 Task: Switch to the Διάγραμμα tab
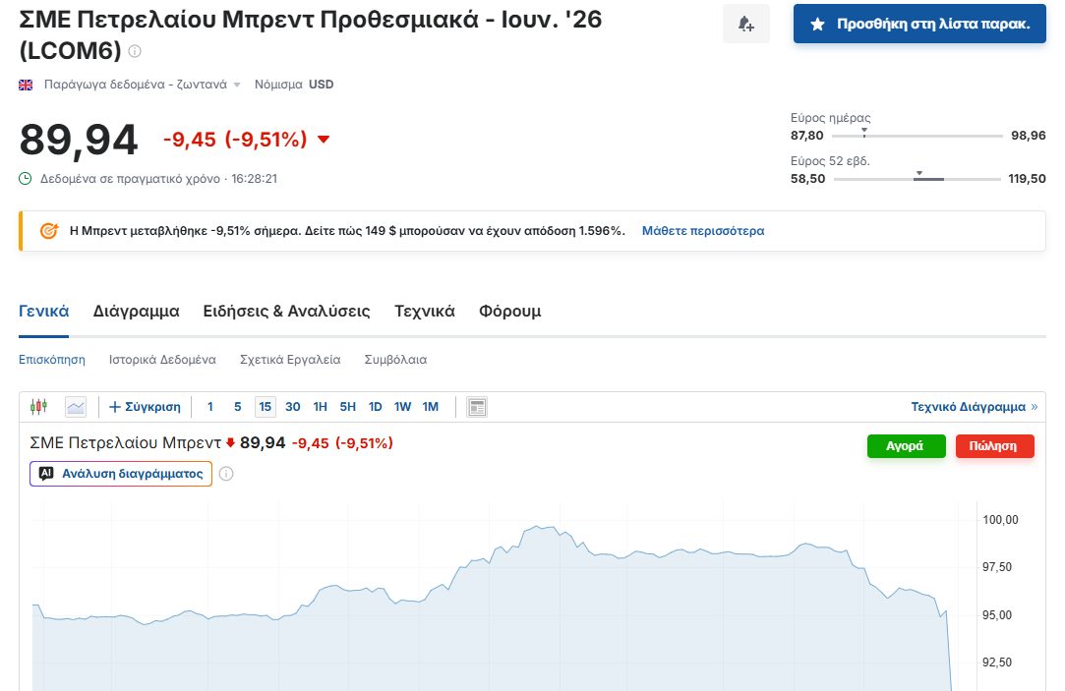pos(136,312)
